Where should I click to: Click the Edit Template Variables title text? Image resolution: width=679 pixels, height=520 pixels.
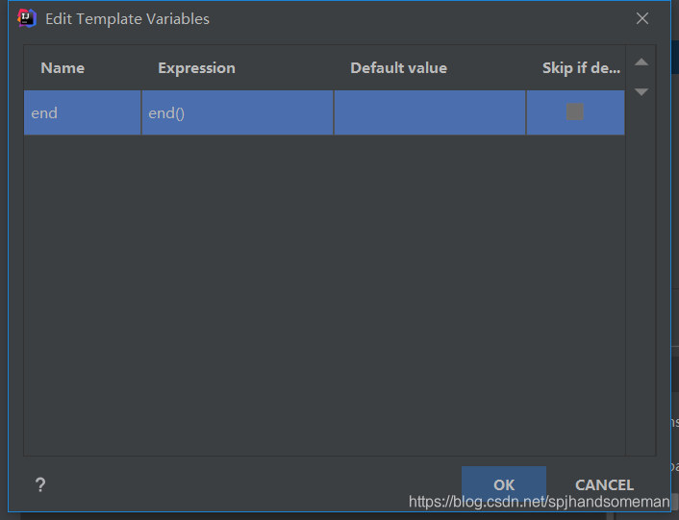pyautogui.click(x=127, y=19)
